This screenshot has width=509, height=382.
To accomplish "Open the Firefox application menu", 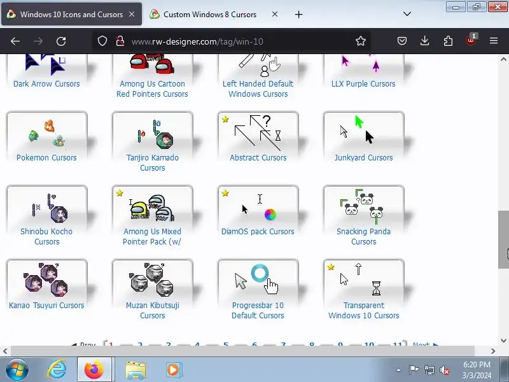I will click(494, 41).
